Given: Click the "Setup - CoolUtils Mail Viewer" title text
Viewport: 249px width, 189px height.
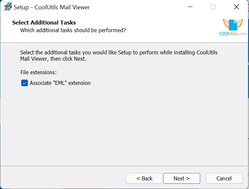Looking at the screenshot, I should point(51,7).
